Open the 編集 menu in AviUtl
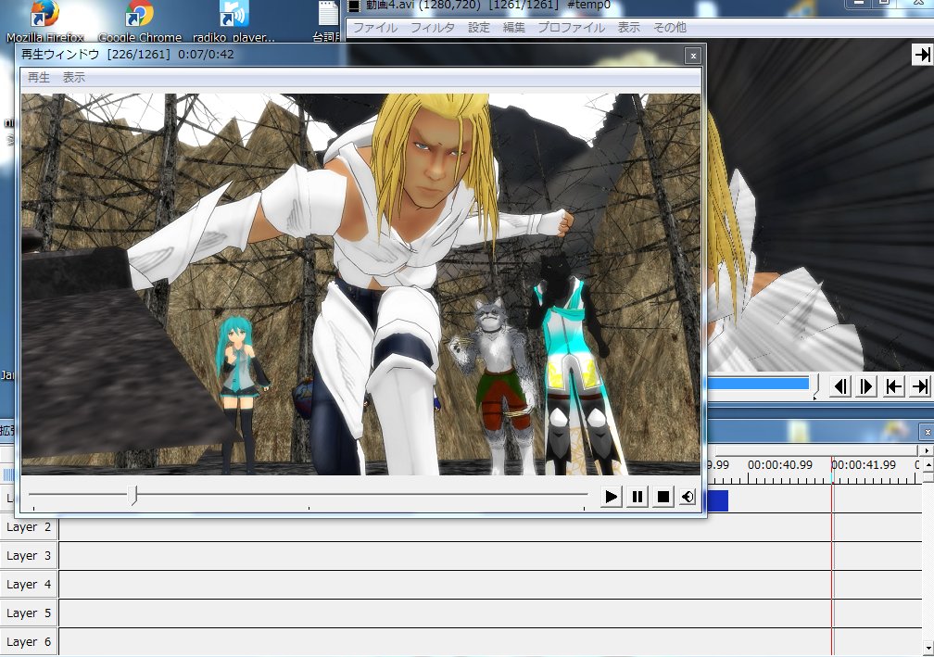 tap(513, 28)
